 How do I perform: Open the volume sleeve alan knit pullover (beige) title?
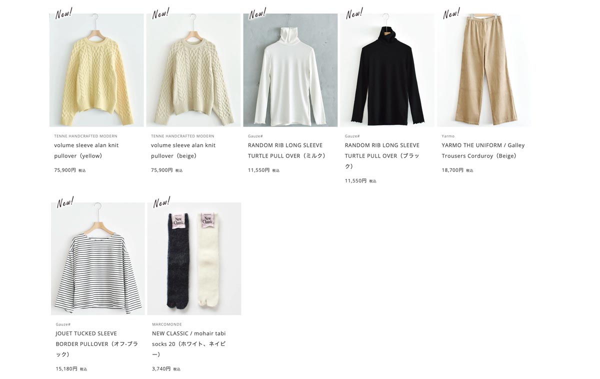point(183,150)
